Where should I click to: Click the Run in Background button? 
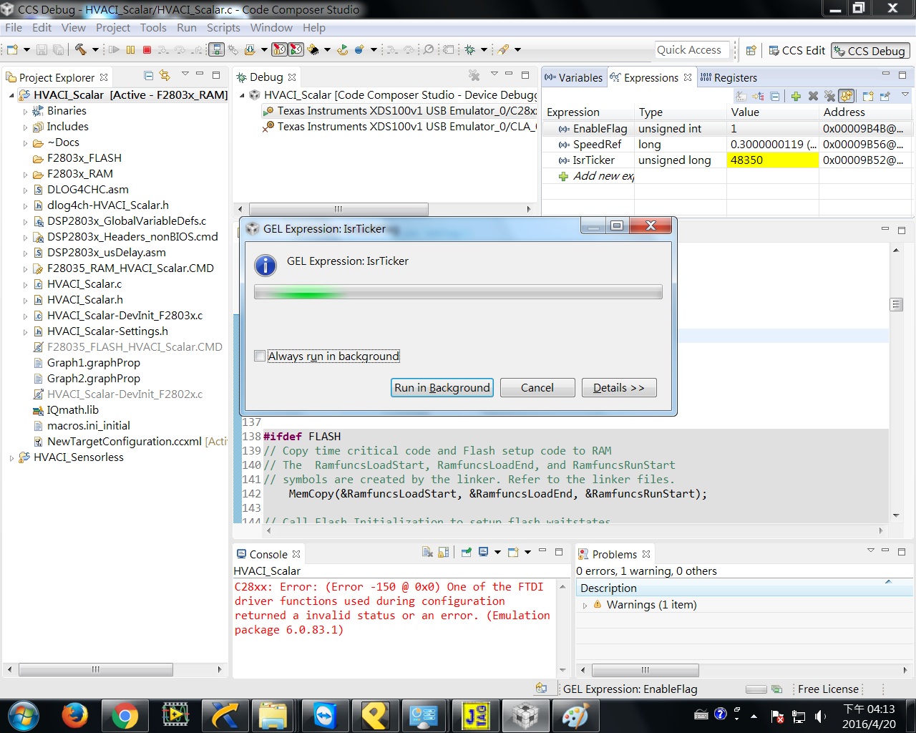tap(442, 387)
